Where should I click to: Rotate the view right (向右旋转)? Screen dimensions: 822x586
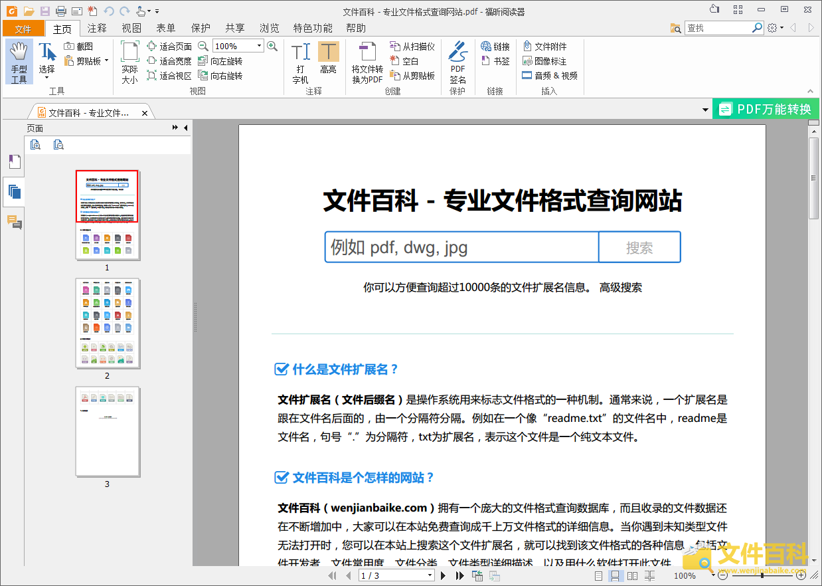pyautogui.click(x=220, y=76)
